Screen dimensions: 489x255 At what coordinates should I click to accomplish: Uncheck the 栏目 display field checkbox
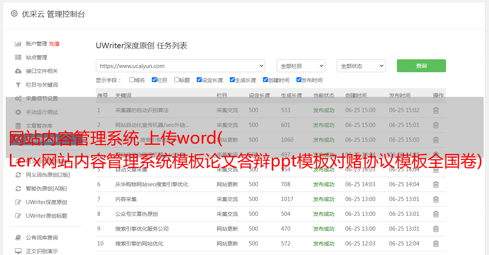(154, 80)
